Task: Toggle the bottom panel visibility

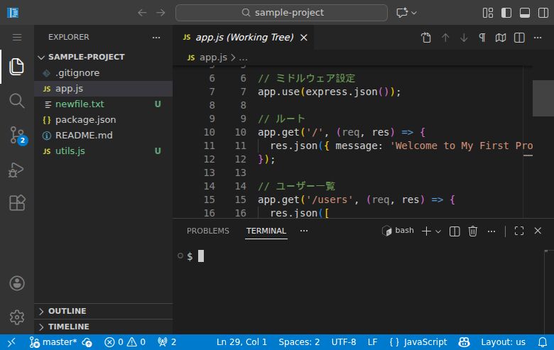Action: pos(525,13)
